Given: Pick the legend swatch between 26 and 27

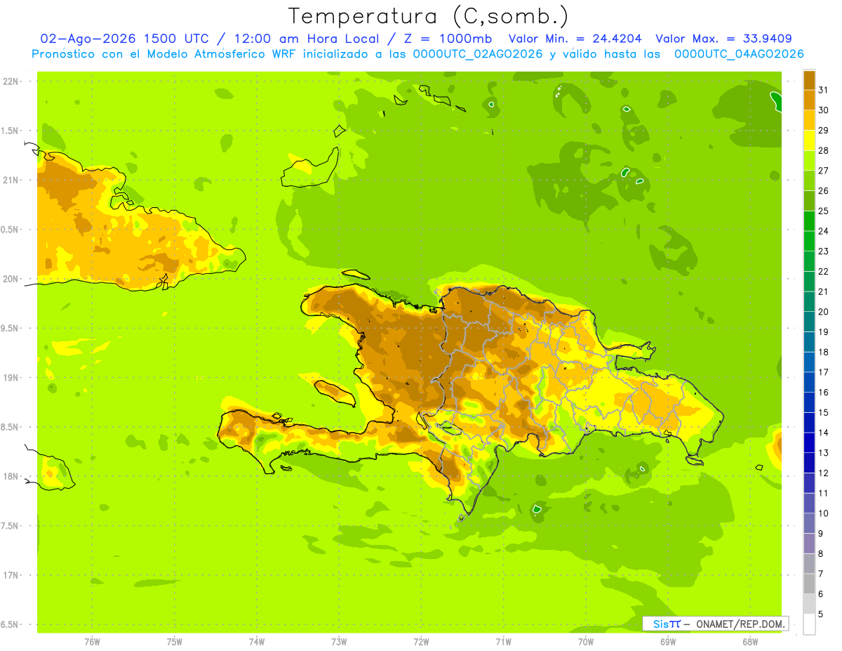Looking at the screenshot, I should (809, 180).
